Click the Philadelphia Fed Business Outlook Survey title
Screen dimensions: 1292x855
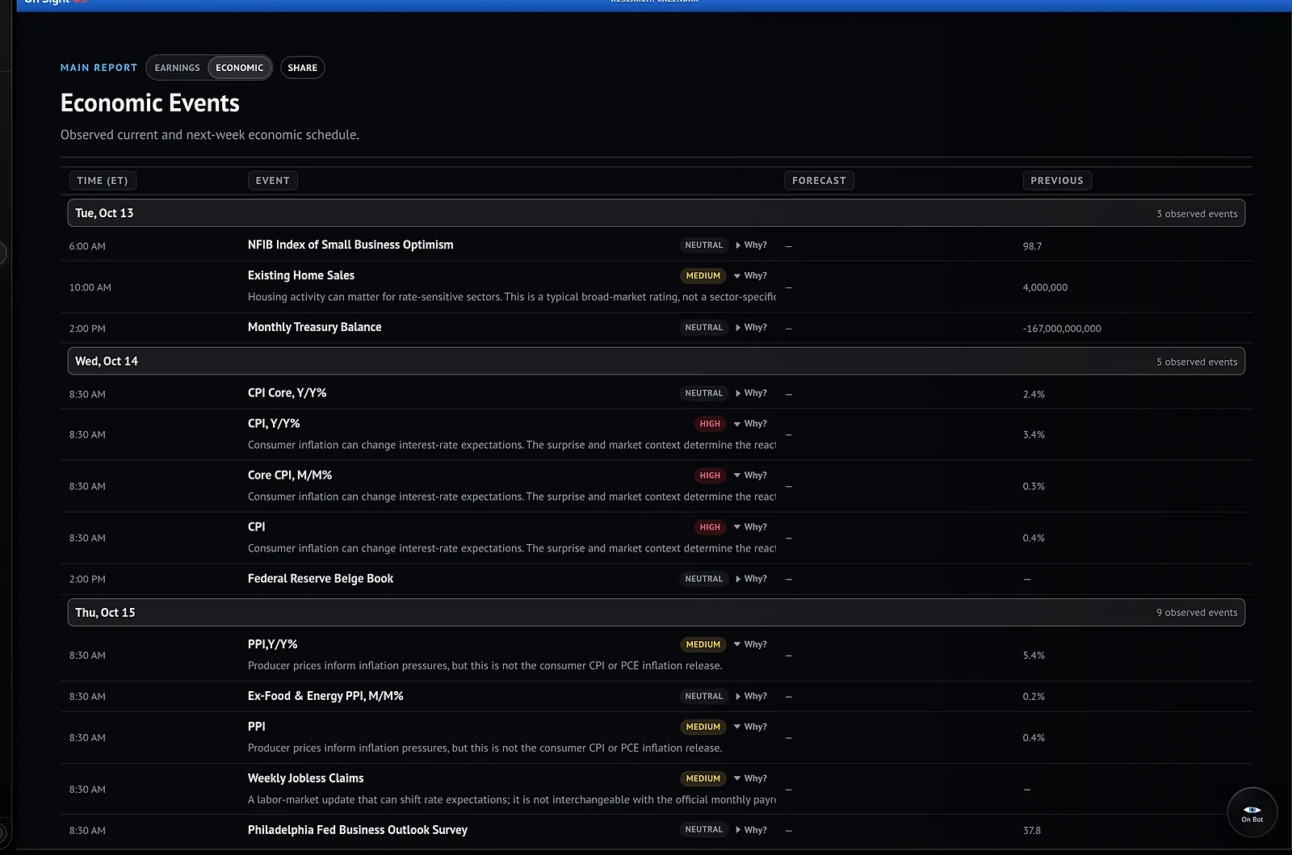click(x=358, y=830)
